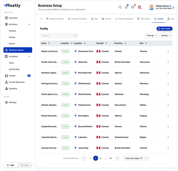Image resolution: width=178 pixels, height=171 pixels.
Task: Open row menu for Northern Lights...
Action: coord(168,73)
